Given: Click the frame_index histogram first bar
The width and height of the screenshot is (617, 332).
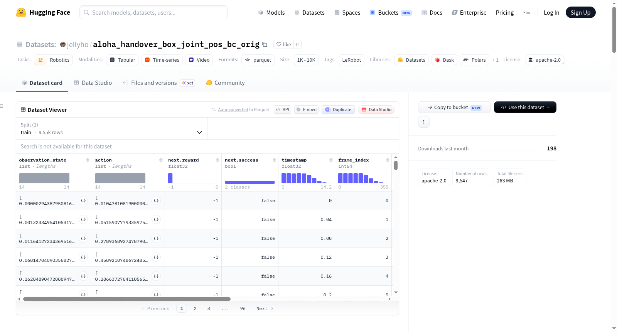Looking at the screenshot, I should 341,178.
